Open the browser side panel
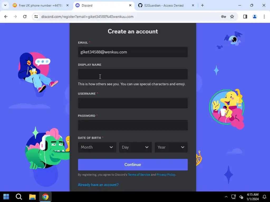Screen dimensions: 270x202 coord(245,17)
